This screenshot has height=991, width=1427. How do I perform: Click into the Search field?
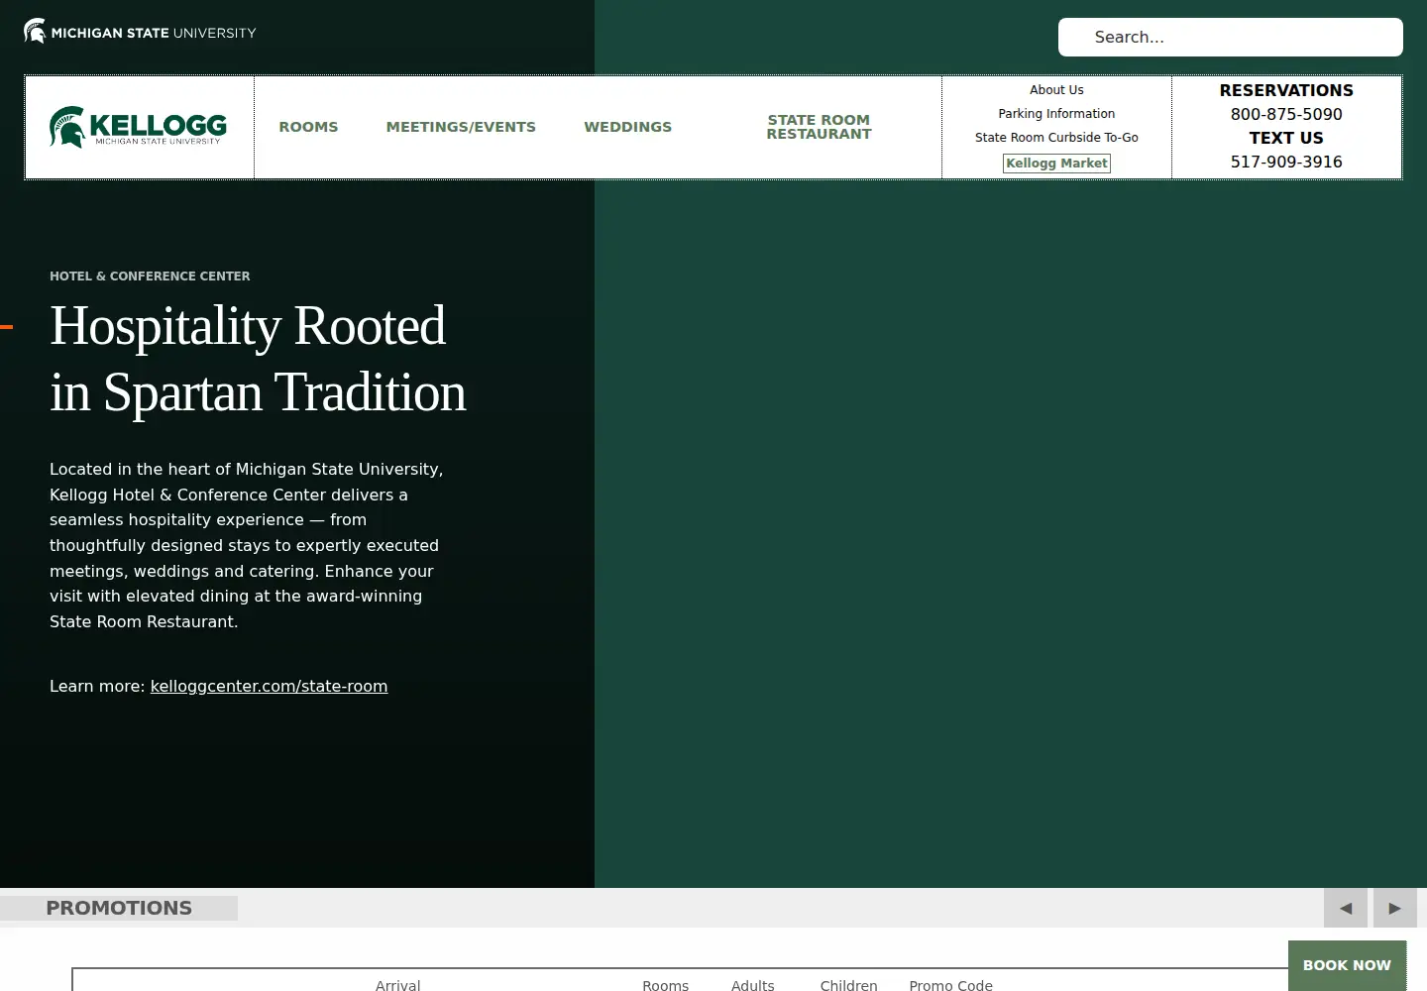(1230, 37)
